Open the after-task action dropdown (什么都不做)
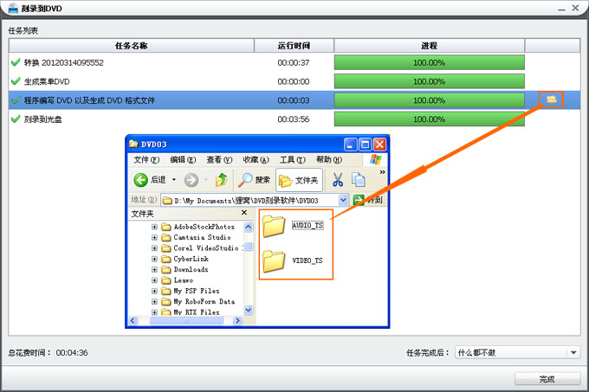Image resolution: width=589 pixels, height=392 pixels. pos(517,353)
